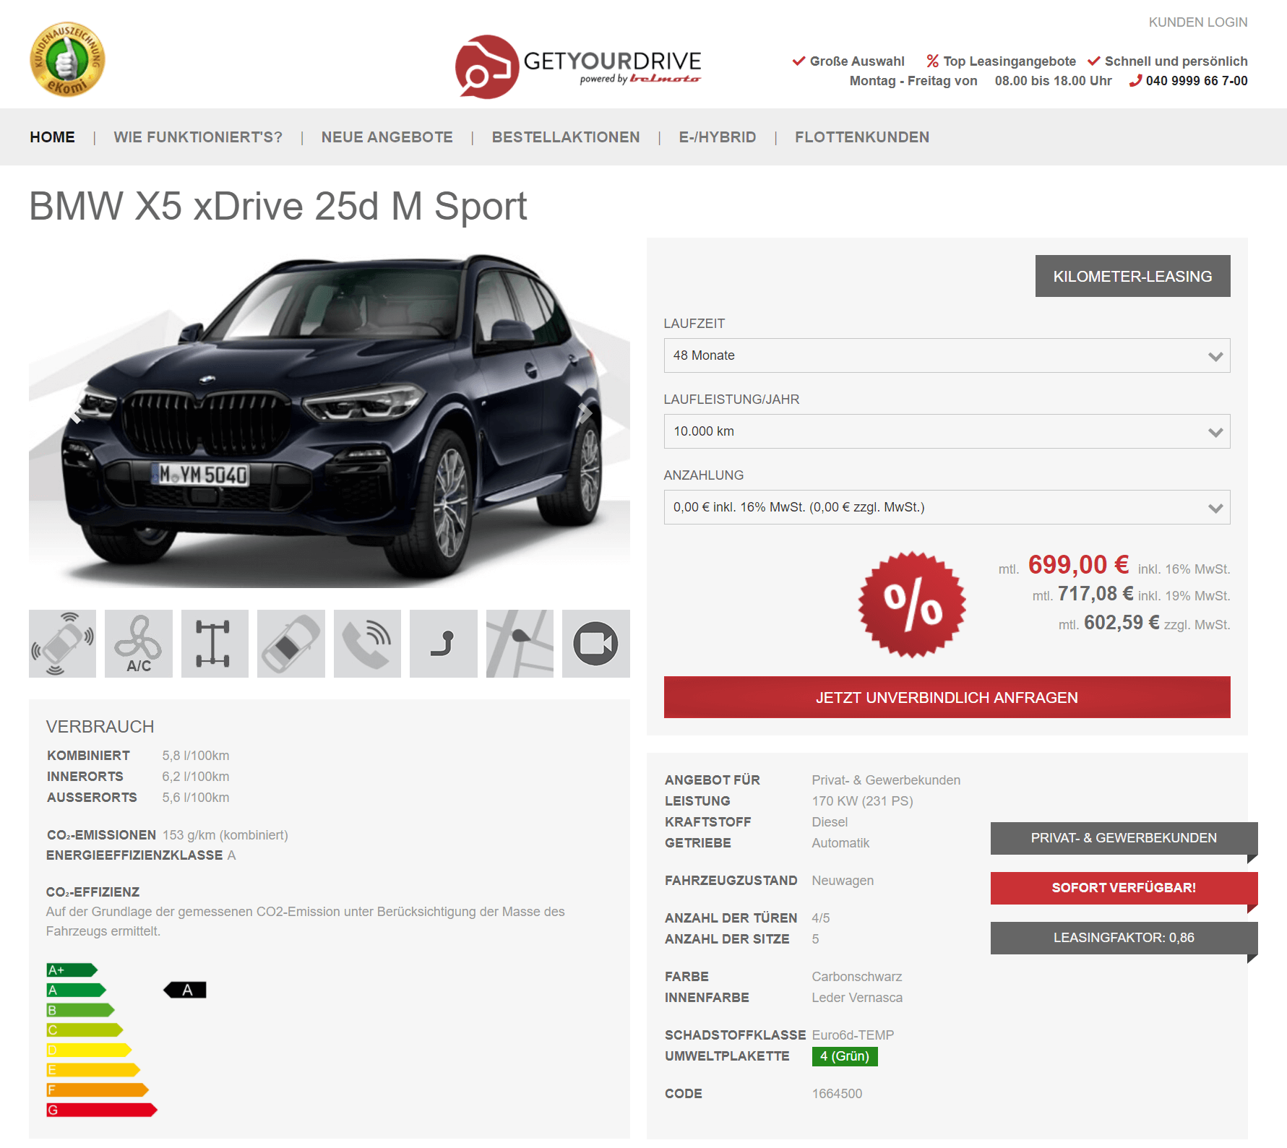Click the 153 g/km CO2 emissions value
Screen dimensions: 1287x1148
point(225,835)
